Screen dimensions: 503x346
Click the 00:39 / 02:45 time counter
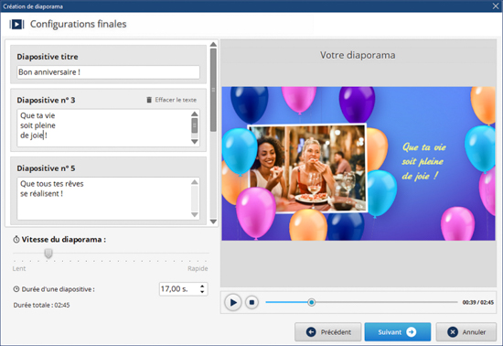pyautogui.click(x=477, y=302)
